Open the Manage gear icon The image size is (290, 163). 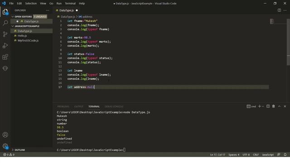(x=5, y=146)
